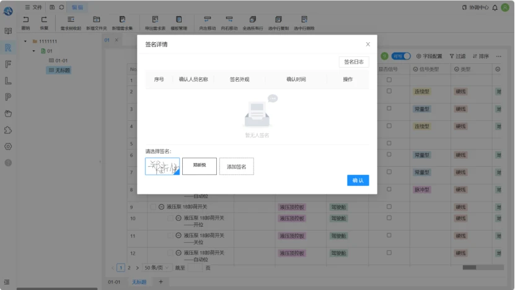Tick the row 9 selection checkbox before 液压泵 1B卸荷开关
This screenshot has width=515, height=290.
(152, 207)
